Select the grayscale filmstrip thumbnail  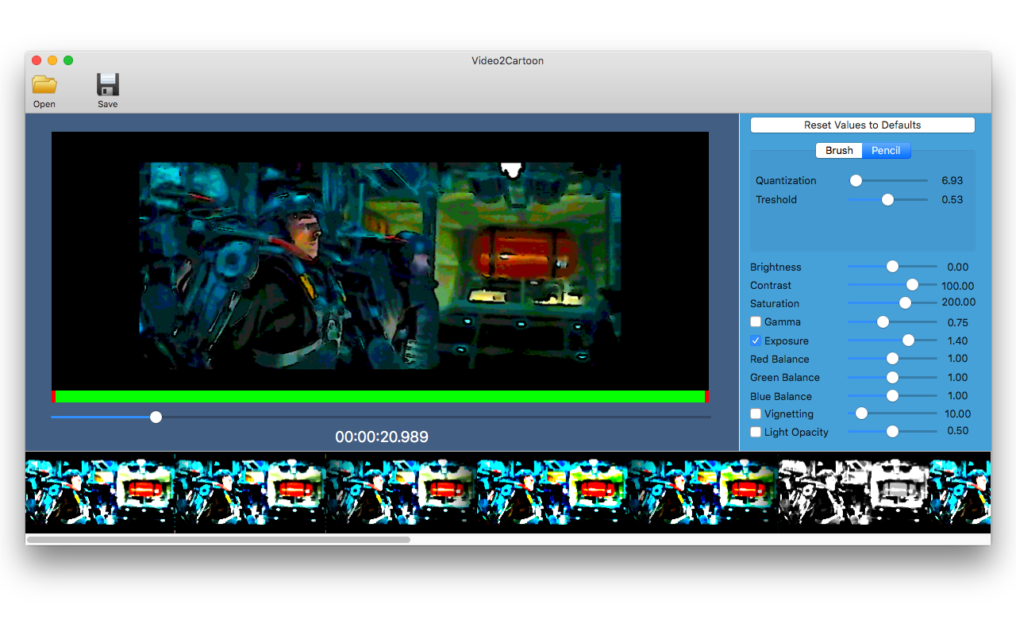(x=853, y=492)
